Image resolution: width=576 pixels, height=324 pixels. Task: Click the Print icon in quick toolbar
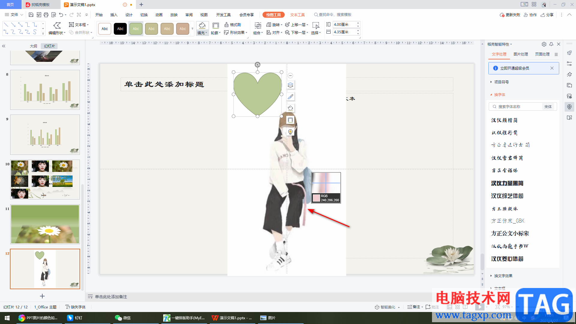[x=46, y=15]
